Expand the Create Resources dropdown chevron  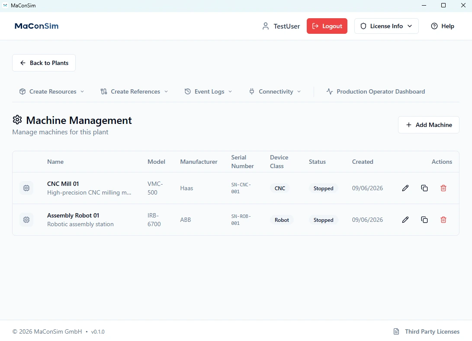point(82,92)
